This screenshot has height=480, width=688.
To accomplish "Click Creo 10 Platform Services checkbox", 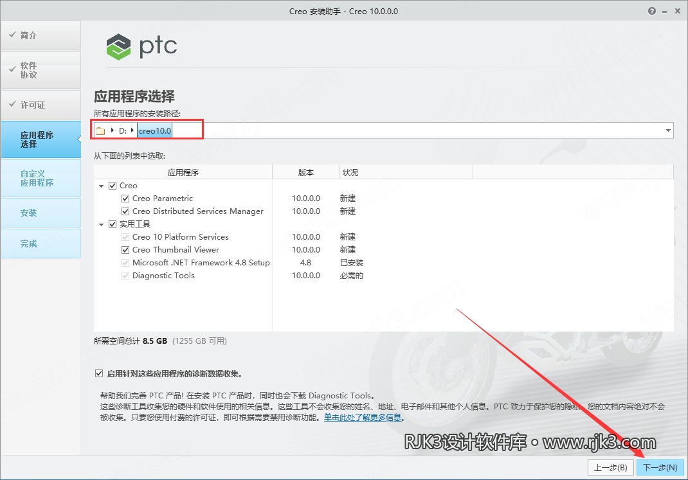I will click(x=125, y=237).
